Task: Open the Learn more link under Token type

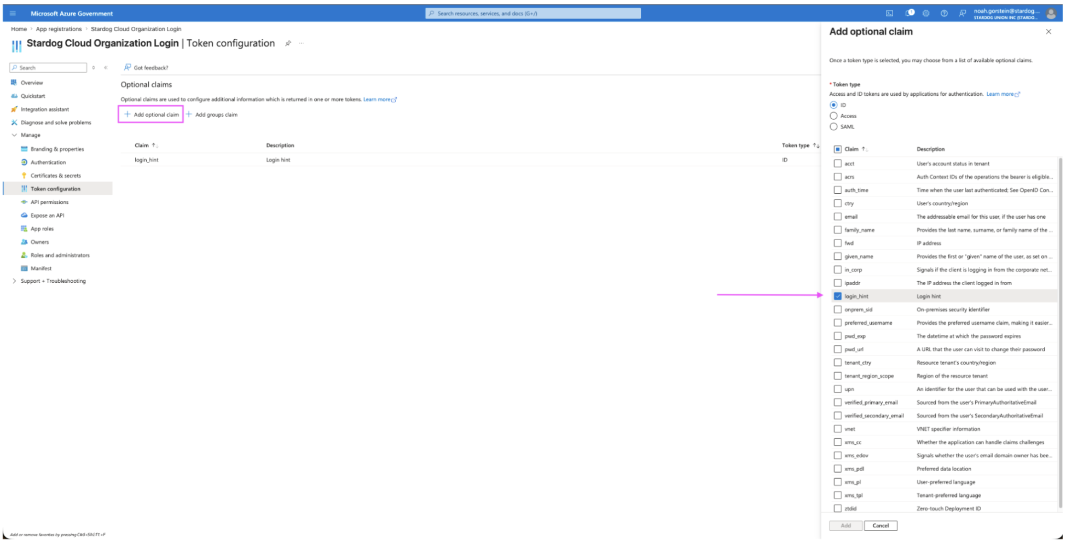Action: tap(1003, 94)
